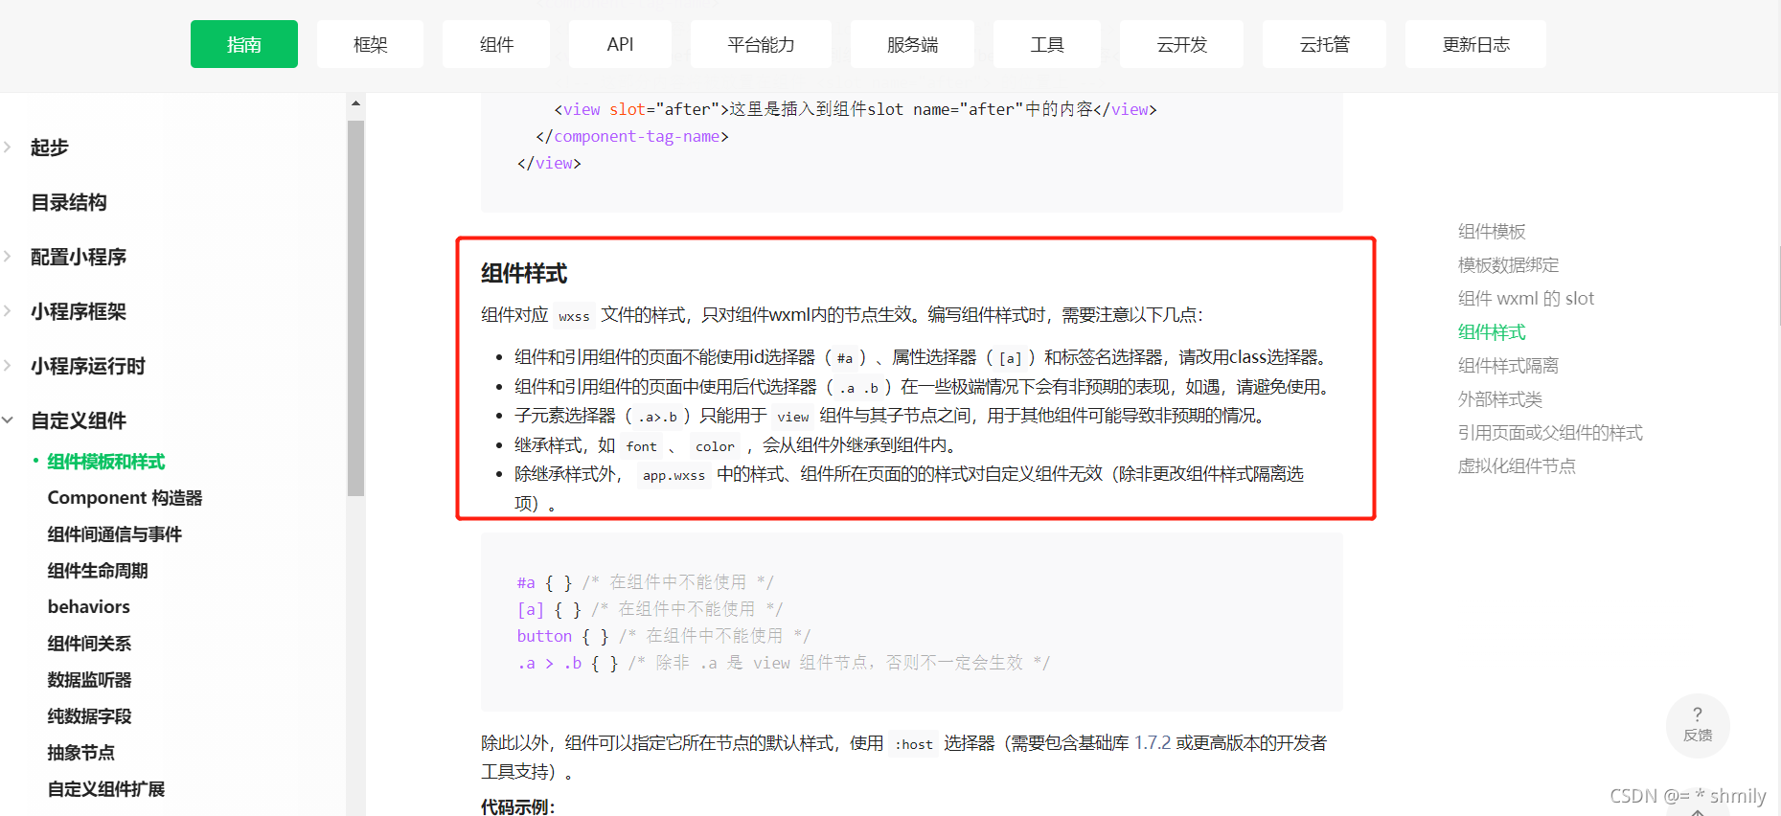Expand the 小程序框架 section chevron
Viewport: 1781px width, 816px height.
tap(8, 310)
